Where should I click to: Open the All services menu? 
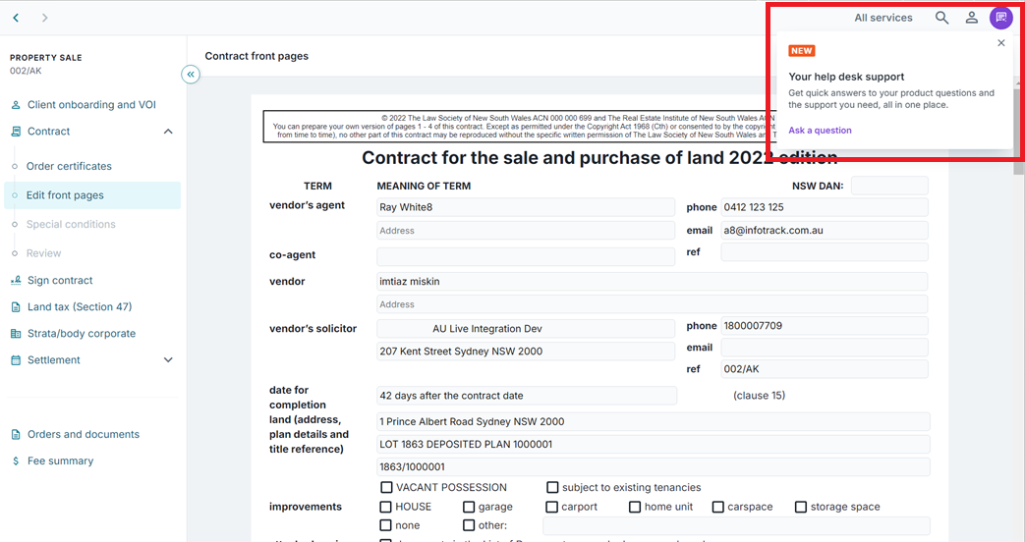coord(883,18)
